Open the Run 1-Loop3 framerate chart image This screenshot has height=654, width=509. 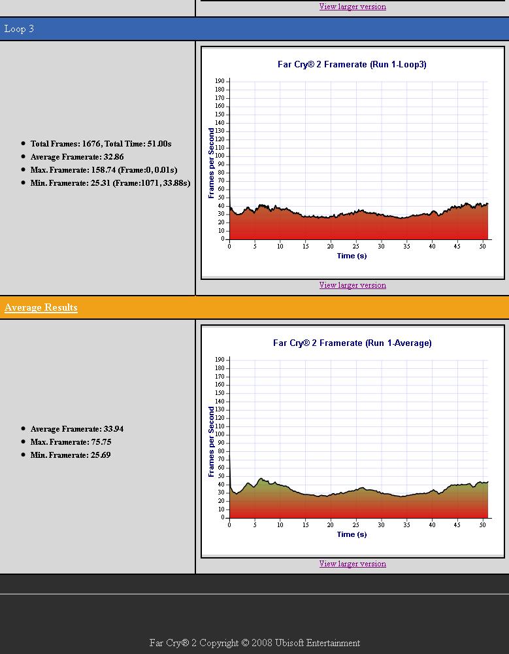[352, 163]
